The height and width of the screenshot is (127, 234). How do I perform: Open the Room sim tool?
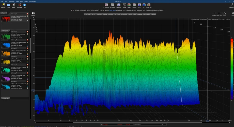[x=149, y=5]
